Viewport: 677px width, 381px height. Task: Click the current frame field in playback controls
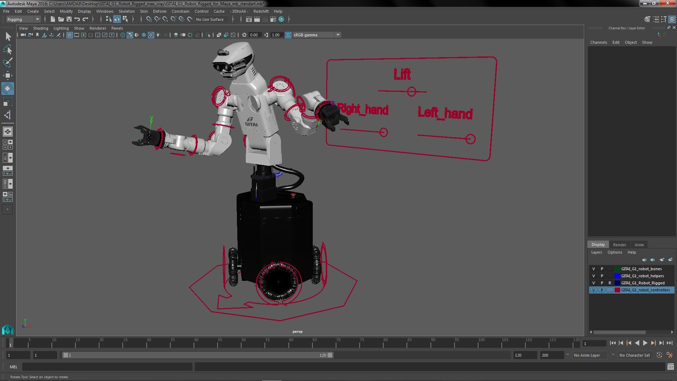point(594,344)
